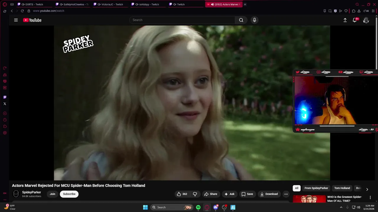The height and width of the screenshot is (212, 378).
Task: Filter suggestions by Tom Holland chip
Action: pos(342,188)
